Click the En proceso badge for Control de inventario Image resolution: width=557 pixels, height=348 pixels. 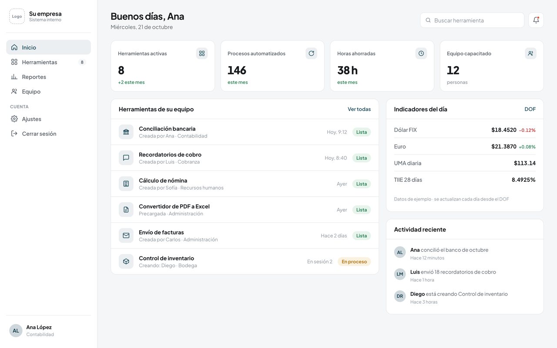[x=354, y=261]
